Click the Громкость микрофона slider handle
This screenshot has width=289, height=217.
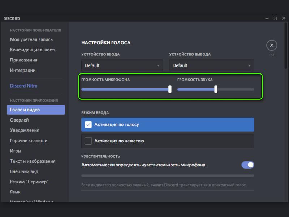pos(170,89)
